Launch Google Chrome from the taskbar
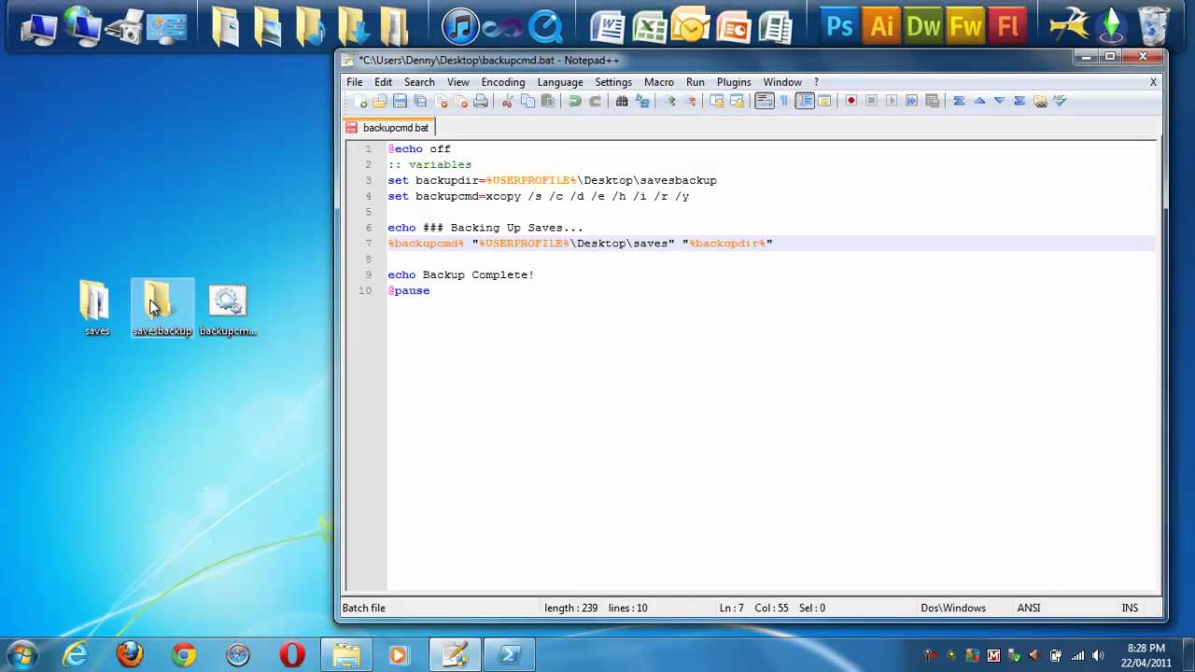The height and width of the screenshot is (672, 1195). point(184,654)
